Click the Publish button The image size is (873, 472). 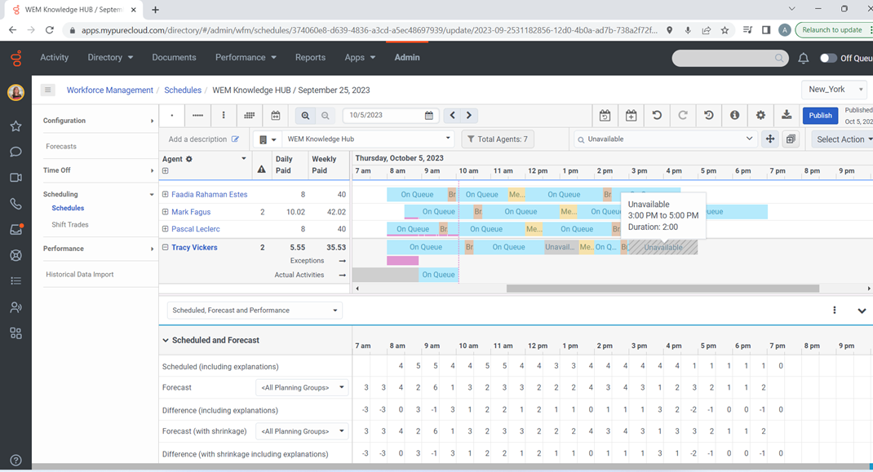coord(820,116)
